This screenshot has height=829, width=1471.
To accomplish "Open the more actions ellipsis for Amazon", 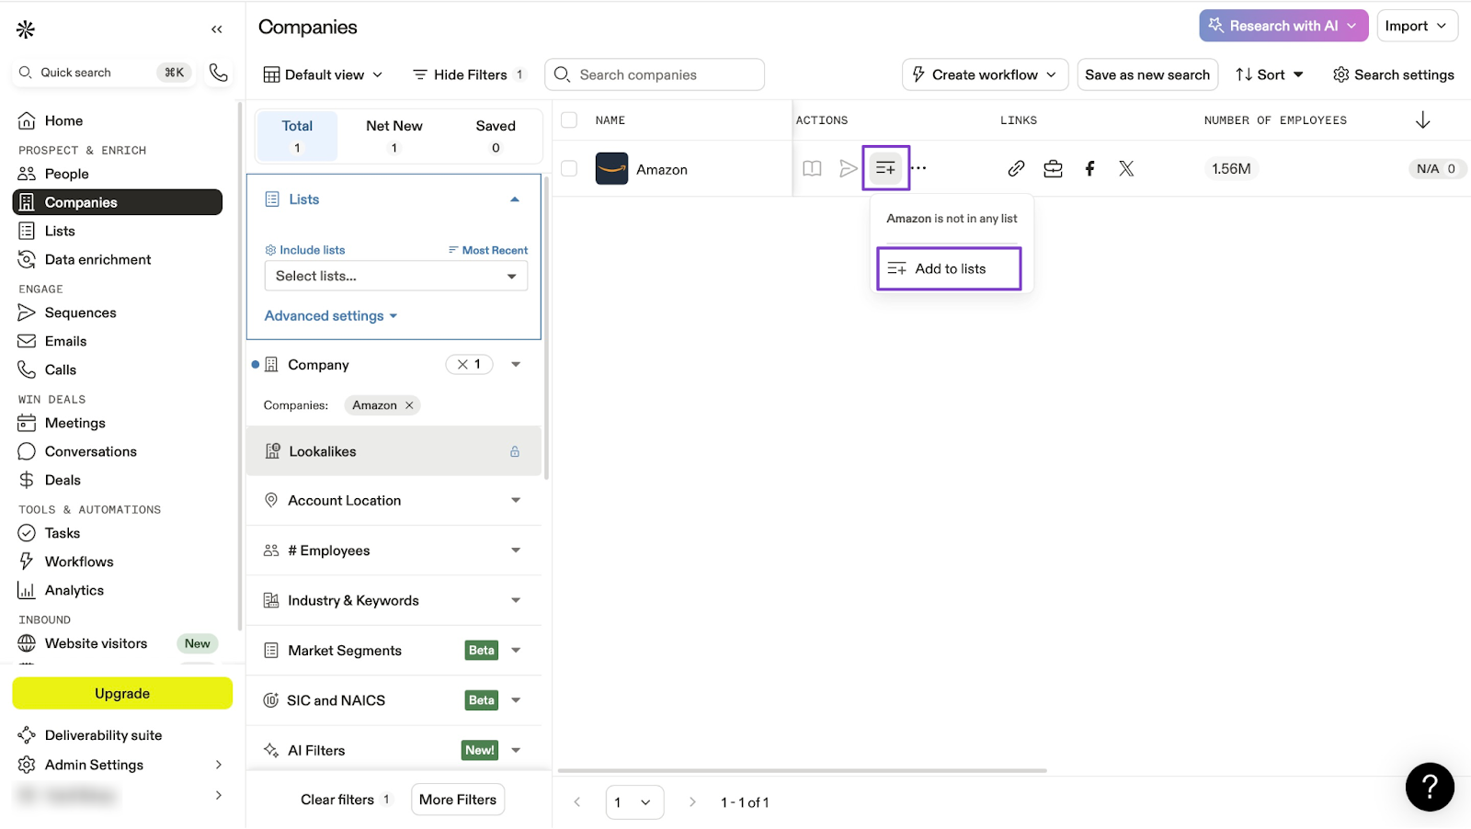I will [x=918, y=168].
